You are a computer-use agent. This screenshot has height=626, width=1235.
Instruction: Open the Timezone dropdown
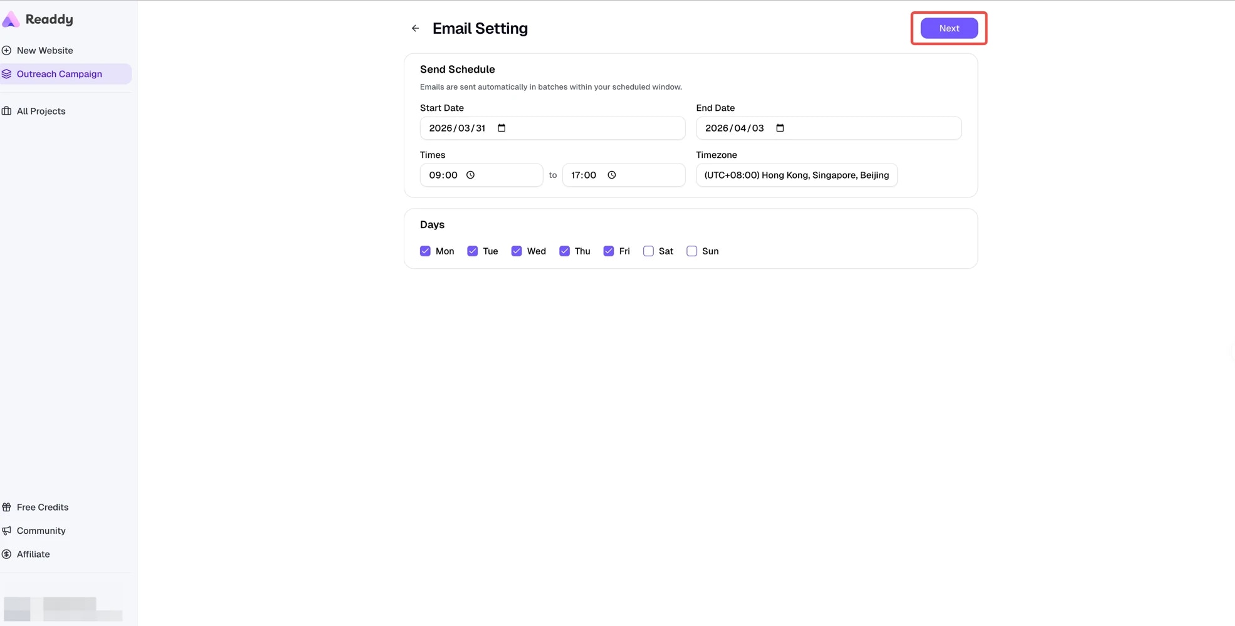[x=796, y=175]
